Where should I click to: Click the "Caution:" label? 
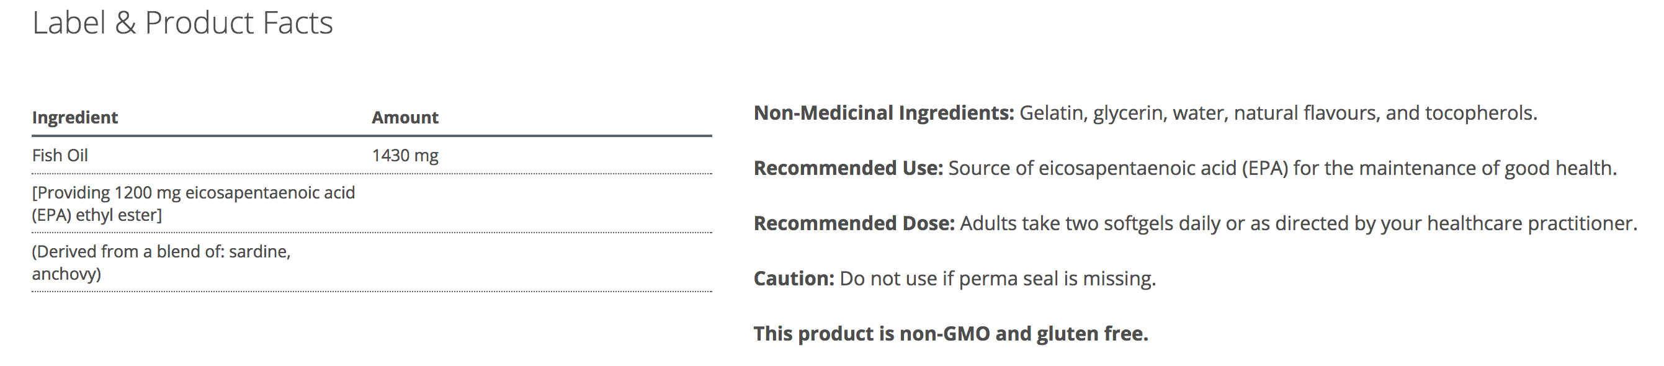(x=794, y=279)
